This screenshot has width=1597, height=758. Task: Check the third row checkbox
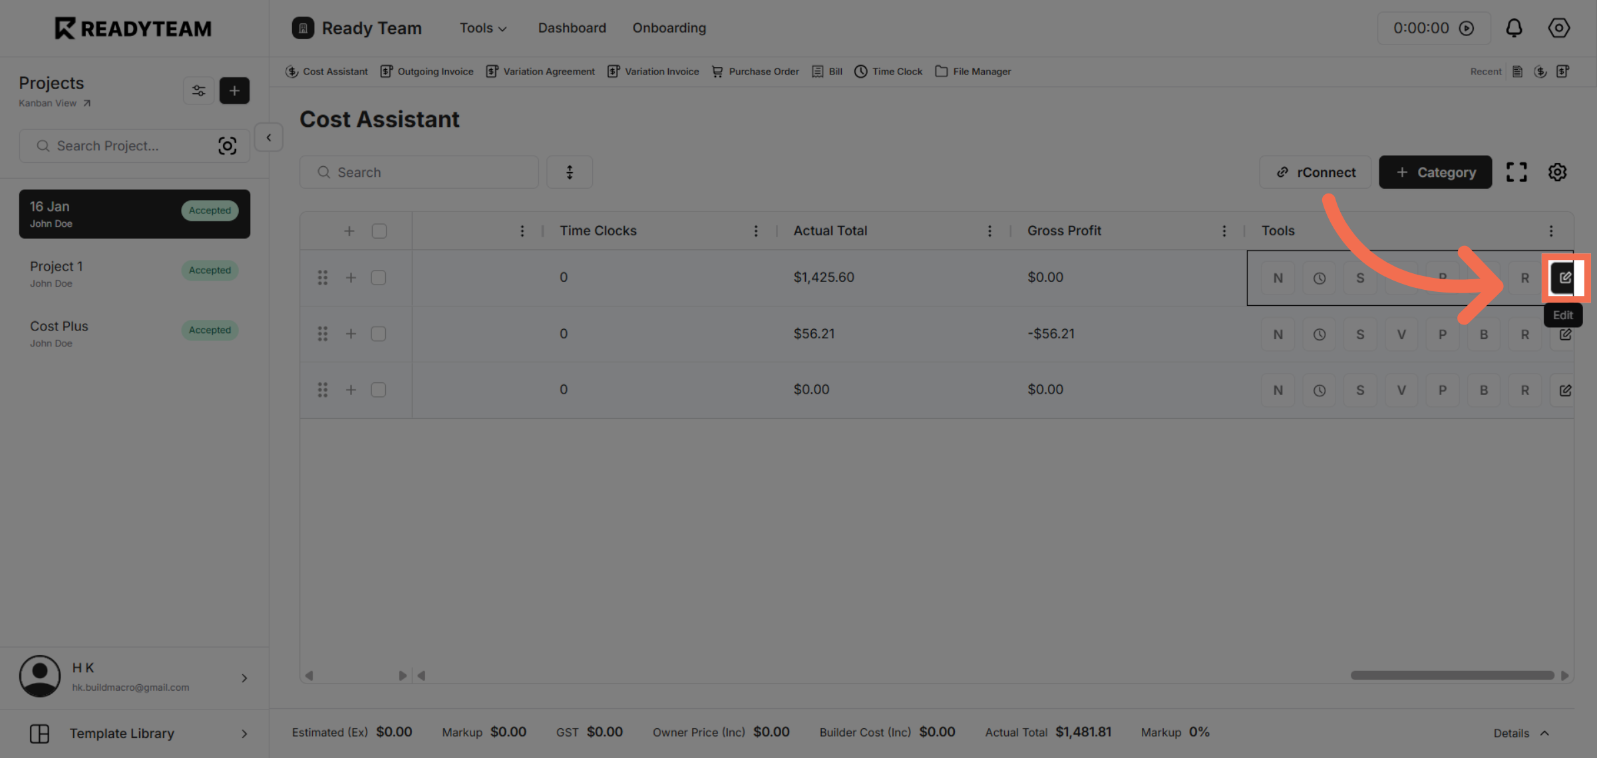coord(379,390)
